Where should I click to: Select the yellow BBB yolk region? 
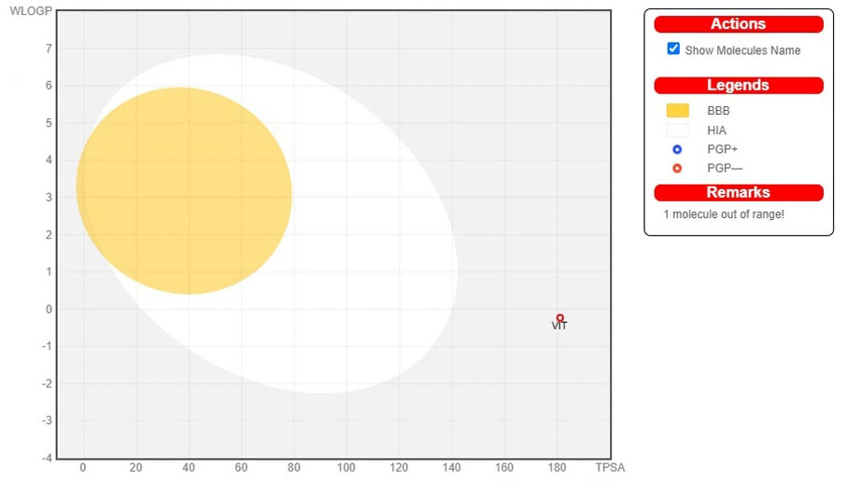(184, 191)
